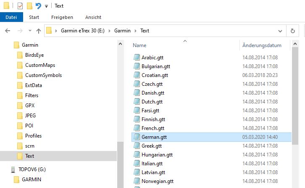Select the Croatian.gtt file icon
The height and width of the screenshot is (188, 305).
[137, 75]
